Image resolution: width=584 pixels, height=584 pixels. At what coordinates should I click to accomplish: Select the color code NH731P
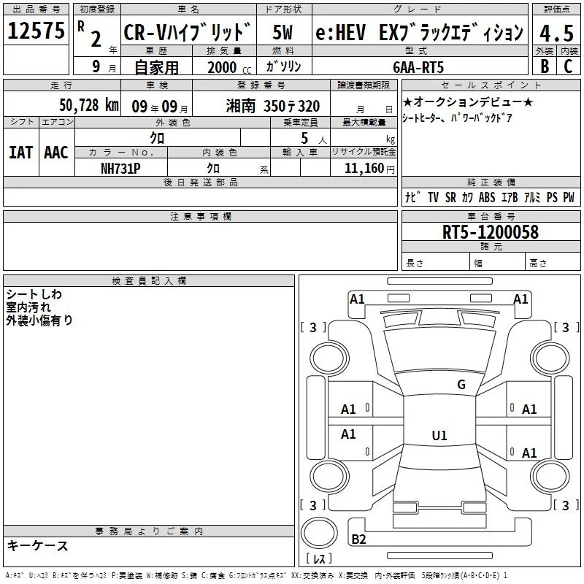(121, 167)
